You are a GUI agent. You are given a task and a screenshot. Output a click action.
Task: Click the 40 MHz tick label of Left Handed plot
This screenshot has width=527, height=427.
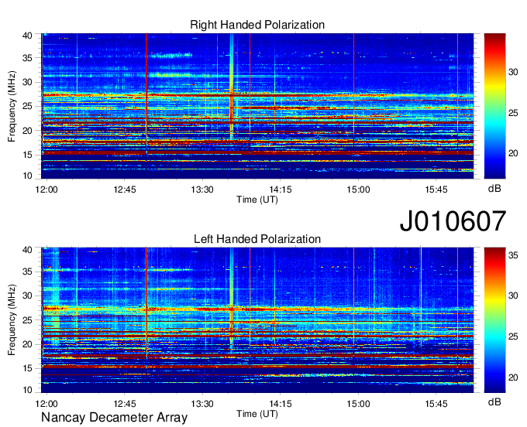click(x=27, y=250)
